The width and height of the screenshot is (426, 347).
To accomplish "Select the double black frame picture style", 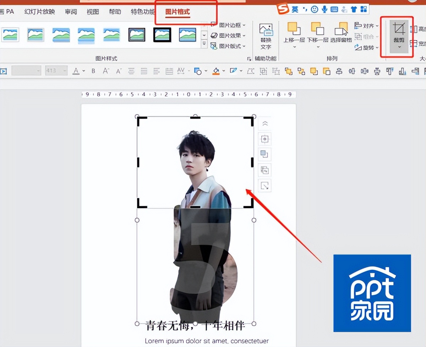I will 137,35.
